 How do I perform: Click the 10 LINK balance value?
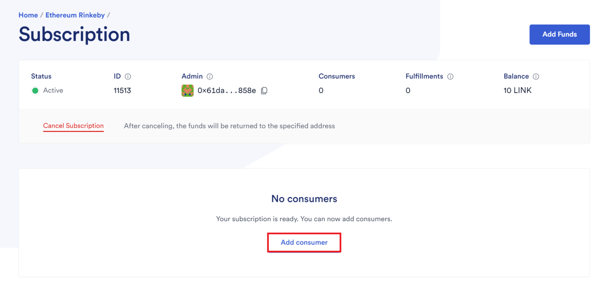pos(517,90)
